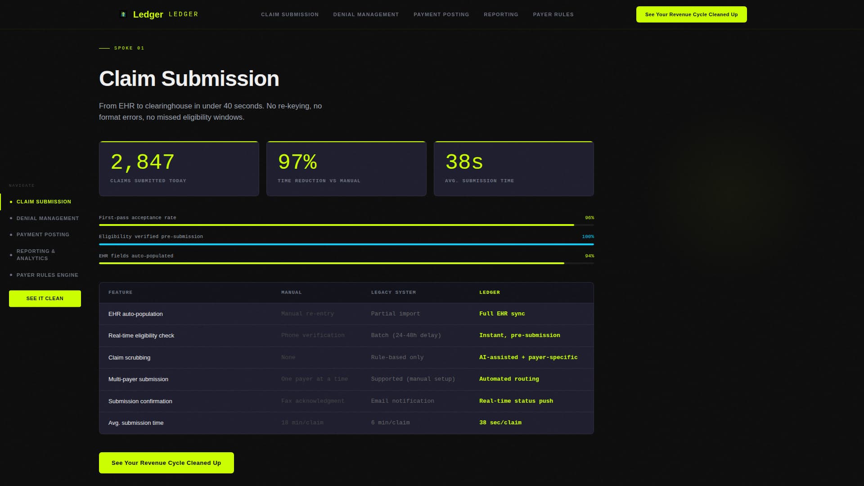This screenshot has width=864, height=486.
Task: Click the Multi-payer submission row label
Action: (x=138, y=379)
